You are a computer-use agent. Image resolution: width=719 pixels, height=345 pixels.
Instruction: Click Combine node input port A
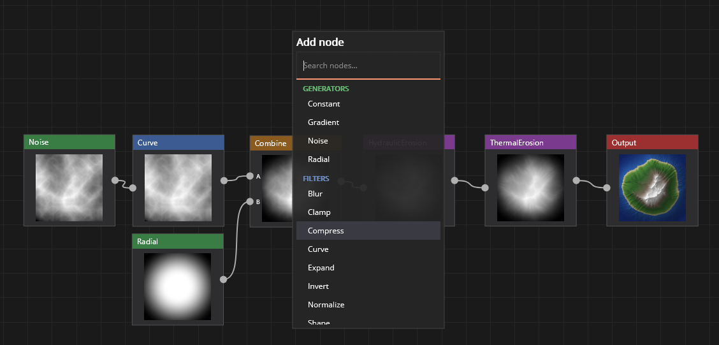(250, 176)
